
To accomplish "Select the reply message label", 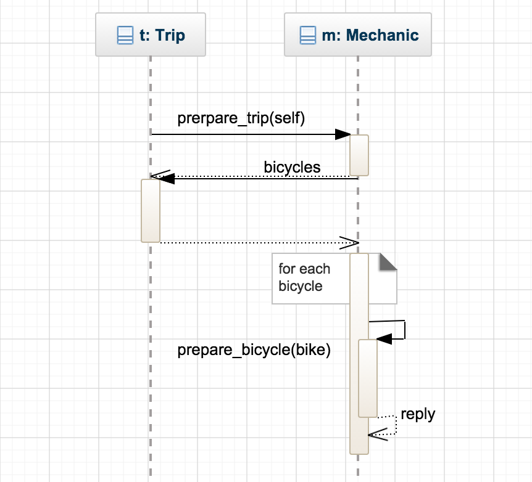I will (418, 415).
